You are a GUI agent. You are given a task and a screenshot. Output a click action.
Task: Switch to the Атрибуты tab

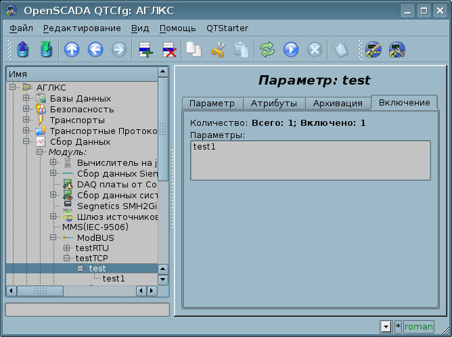click(273, 103)
